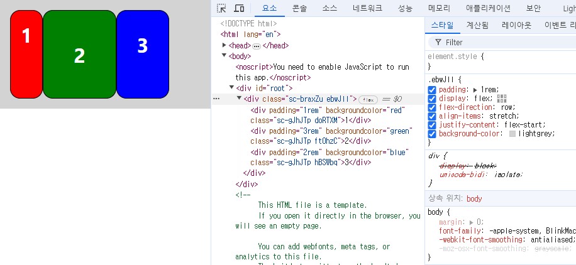Screen dimensions: 576x265
Task: Click the lightgrey color swatch
Action: click(x=512, y=134)
